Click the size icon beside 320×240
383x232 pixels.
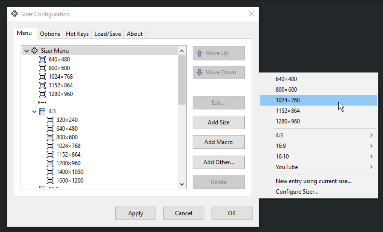(50, 120)
